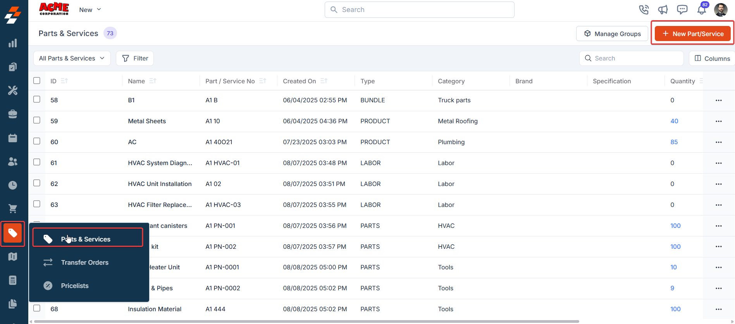
Task: Click the Insulation Material name cell
Action: (x=155, y=309)
